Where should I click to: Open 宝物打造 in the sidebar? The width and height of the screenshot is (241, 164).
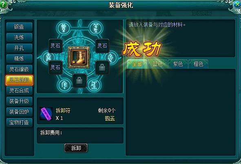pyautogui.click(x=19, y=122)
